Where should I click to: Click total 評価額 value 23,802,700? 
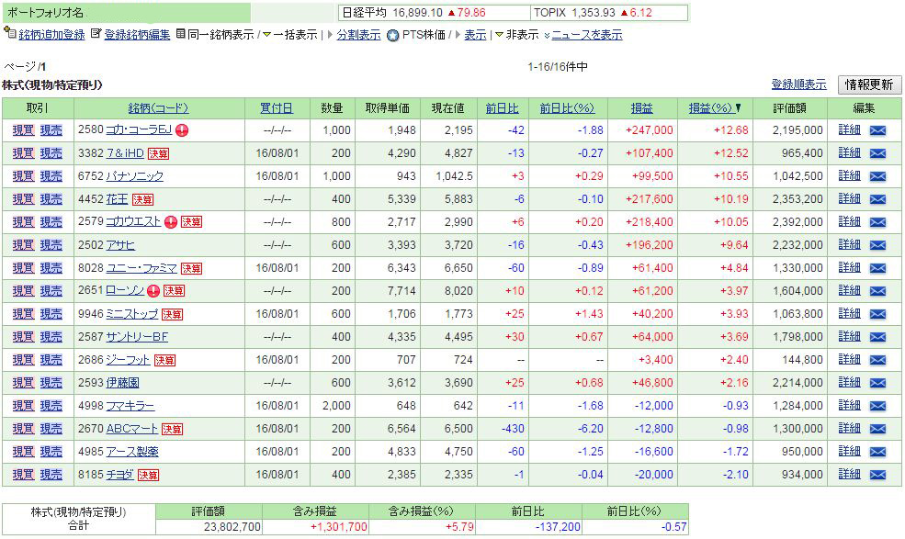[232, 527]
